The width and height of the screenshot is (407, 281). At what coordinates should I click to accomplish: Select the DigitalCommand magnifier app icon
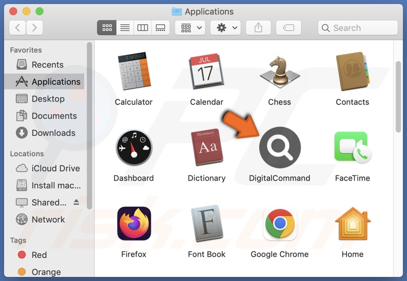[x=280, y=148]
